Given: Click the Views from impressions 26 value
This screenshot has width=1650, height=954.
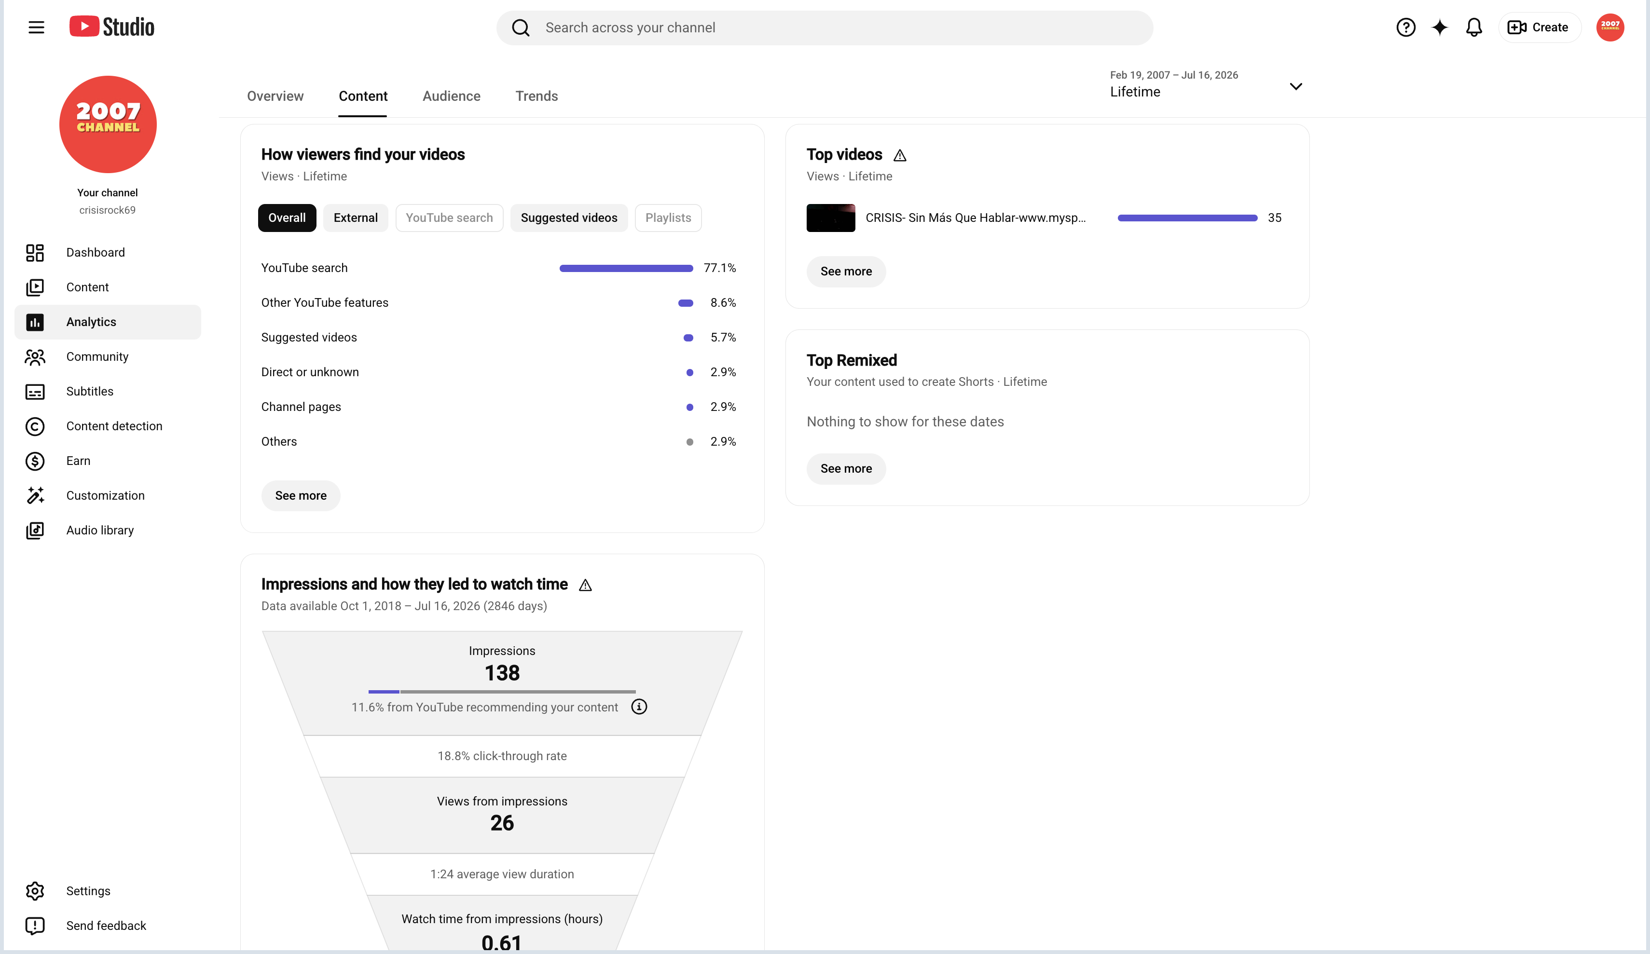Looking at the screenshot, I should click(x=502, y=823).
